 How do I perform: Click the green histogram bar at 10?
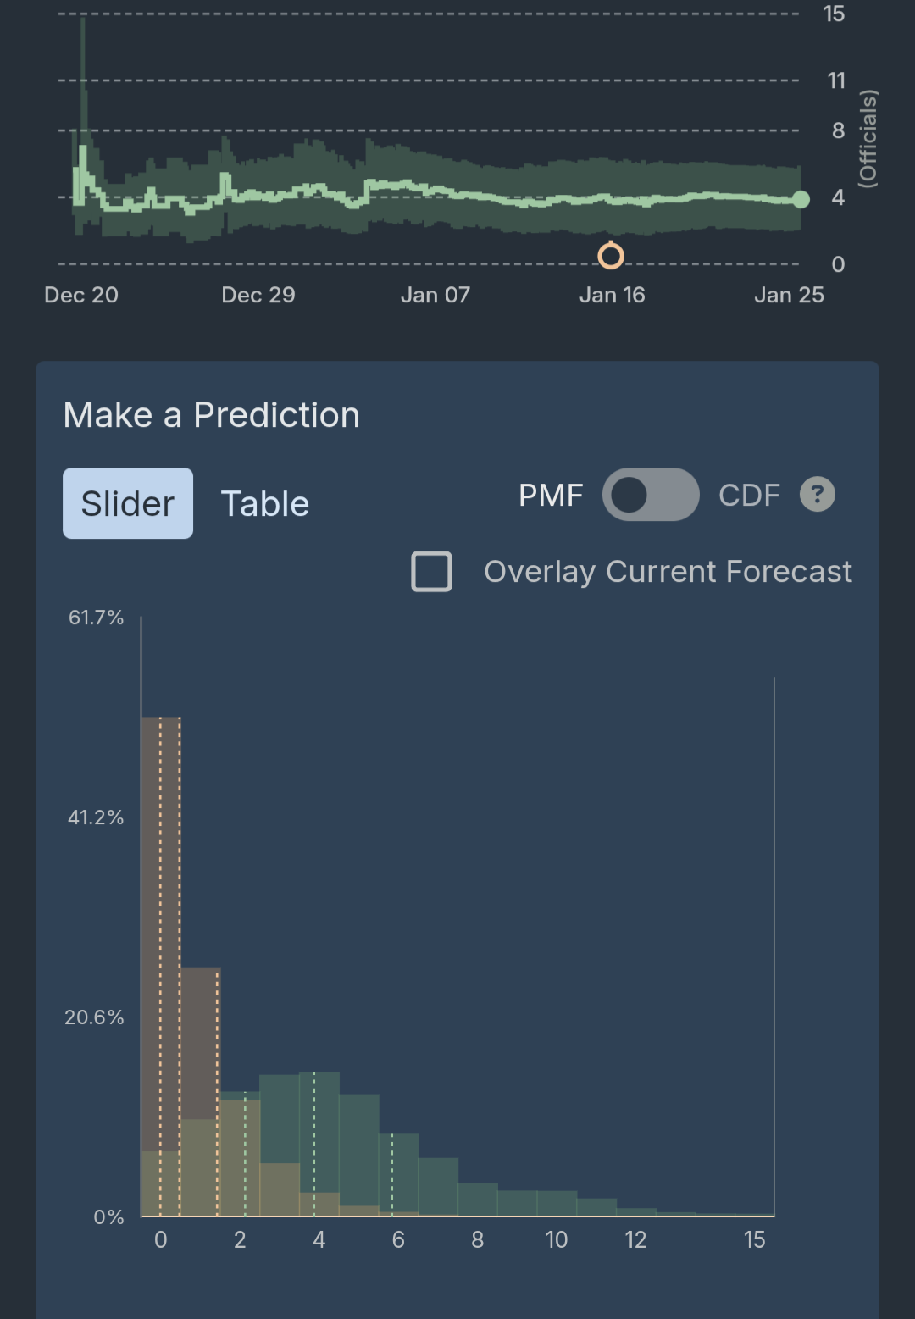pyautogui.click(x=557, y=1204)
